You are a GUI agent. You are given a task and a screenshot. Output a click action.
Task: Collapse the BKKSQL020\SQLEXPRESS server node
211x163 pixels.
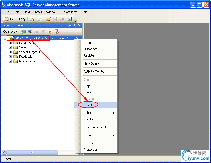point(5,38)
